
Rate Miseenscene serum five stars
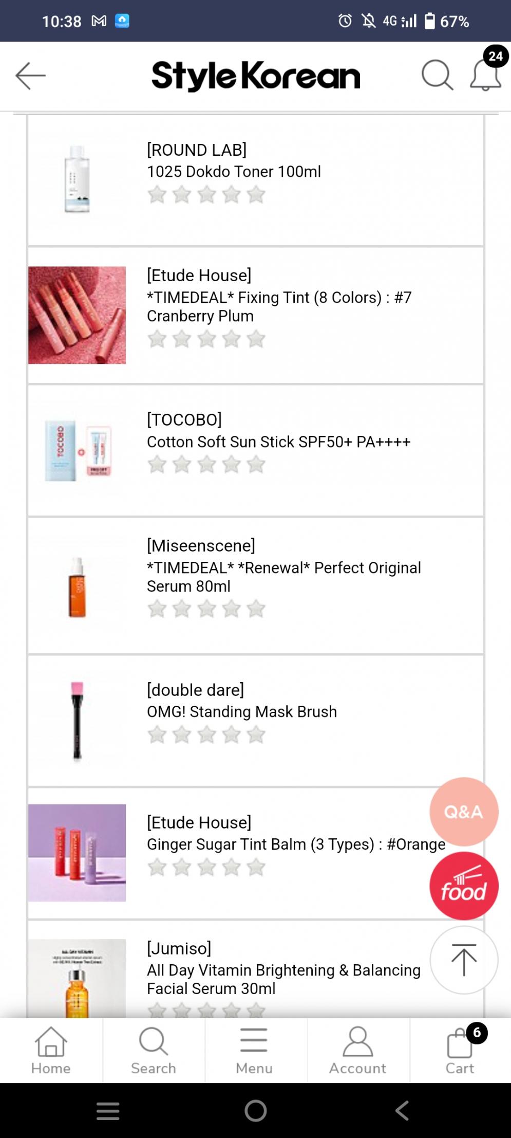(256, 609)
